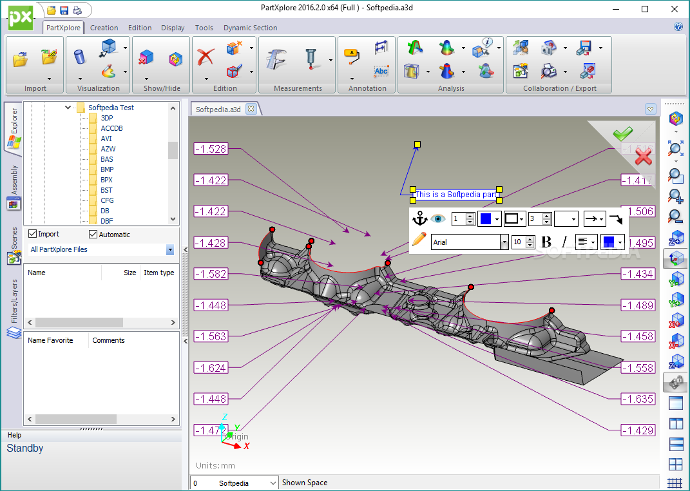Switch to the Creation ribbon tab
The image size is (690, 491).
click(x=104, y=28)
